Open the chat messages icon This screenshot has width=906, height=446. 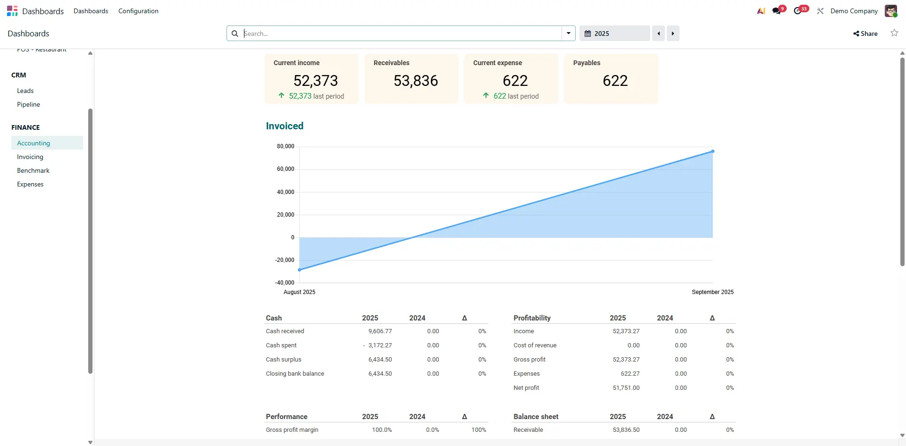777,11
